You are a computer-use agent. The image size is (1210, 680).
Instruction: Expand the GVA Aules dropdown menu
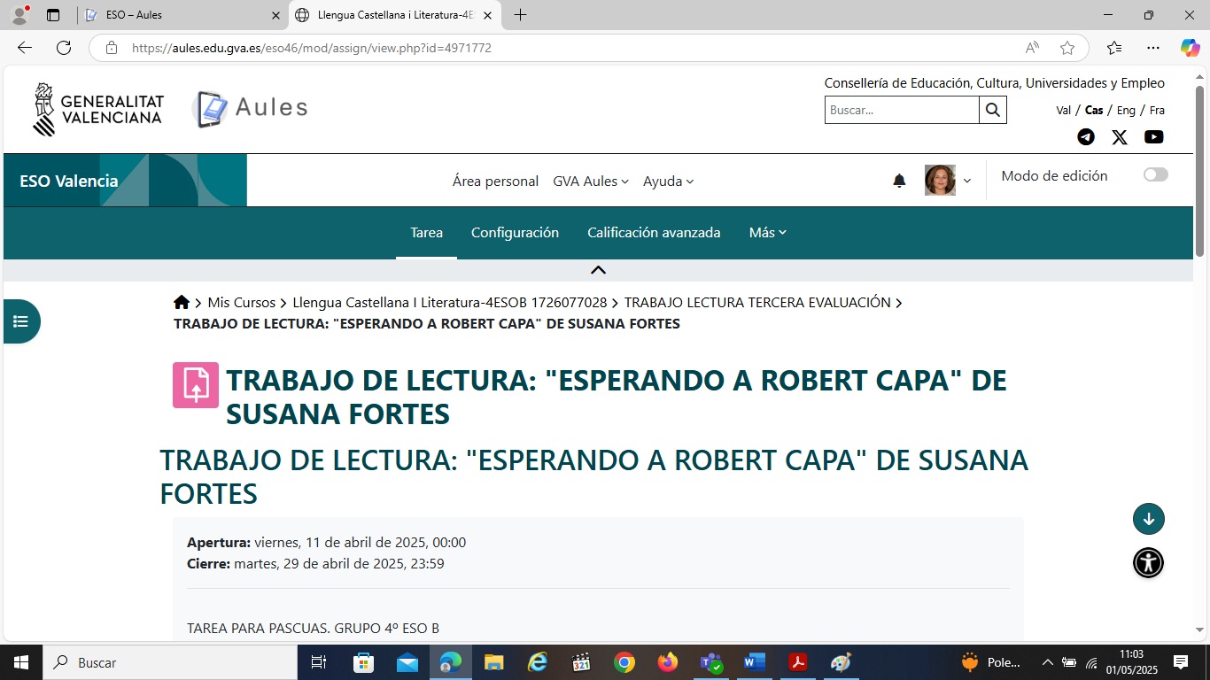(x=590, y=182)
